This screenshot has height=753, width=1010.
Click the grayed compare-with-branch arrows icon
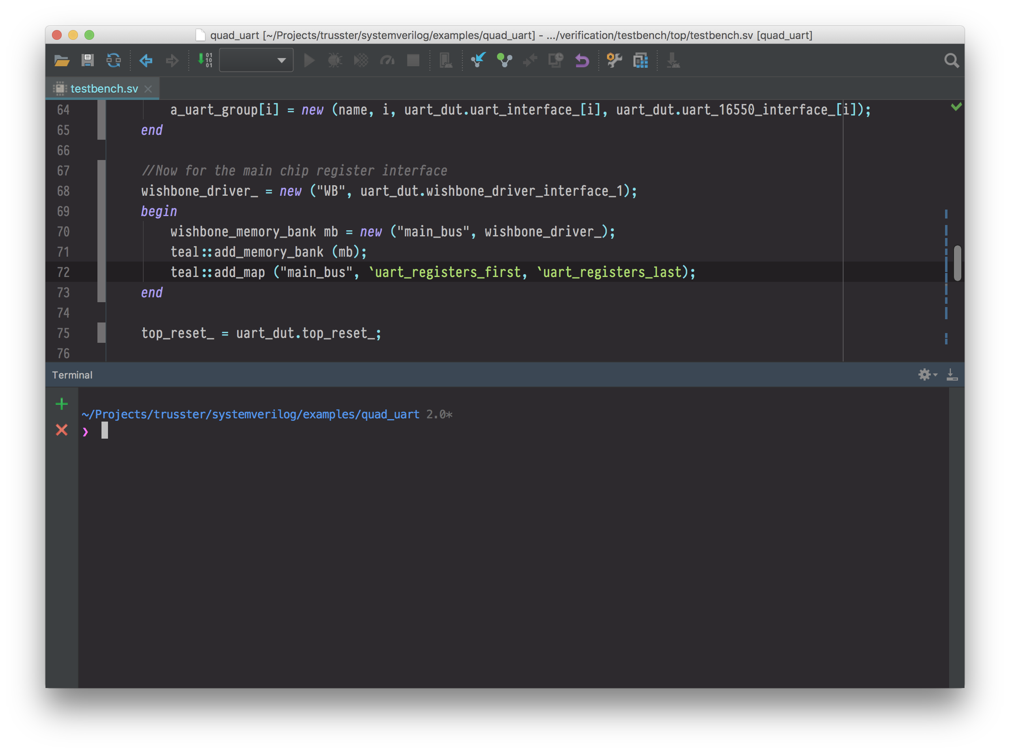530,60
